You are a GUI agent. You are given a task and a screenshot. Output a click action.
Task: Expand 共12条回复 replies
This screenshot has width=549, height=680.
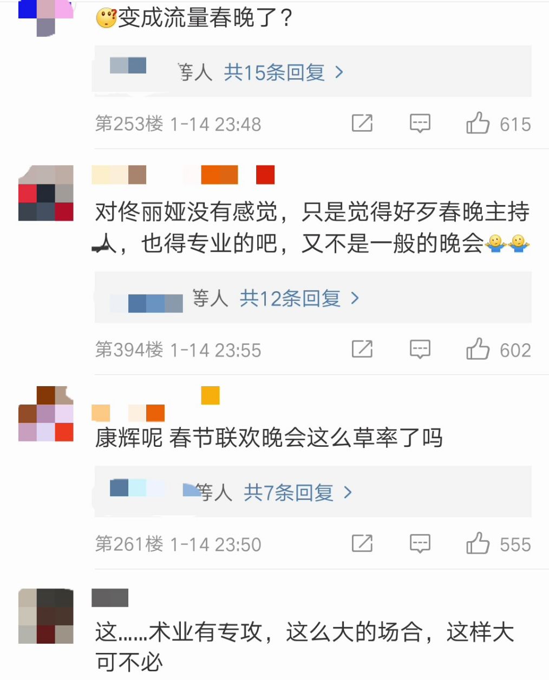click(299, 298)
